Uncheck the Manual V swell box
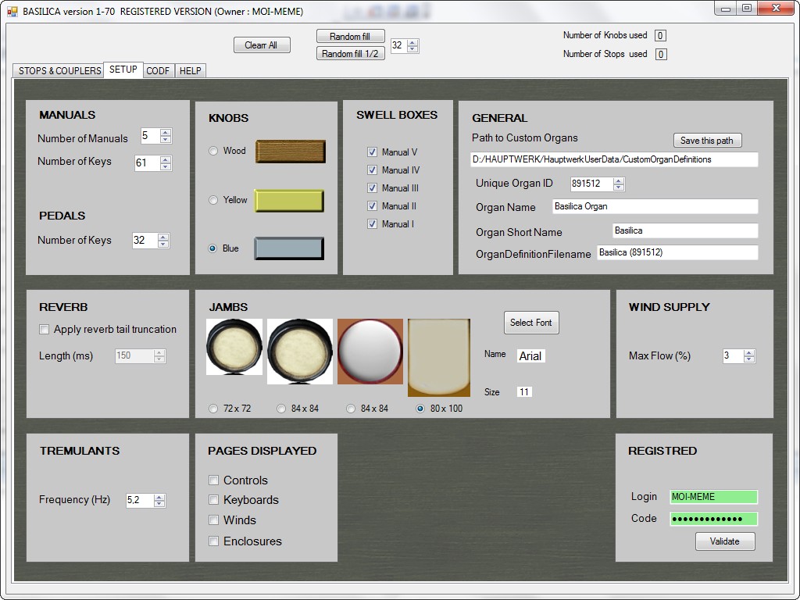Image resolution: width=800 pixels, height=600 pixels. pyautogui.click(x=373, y=152)
